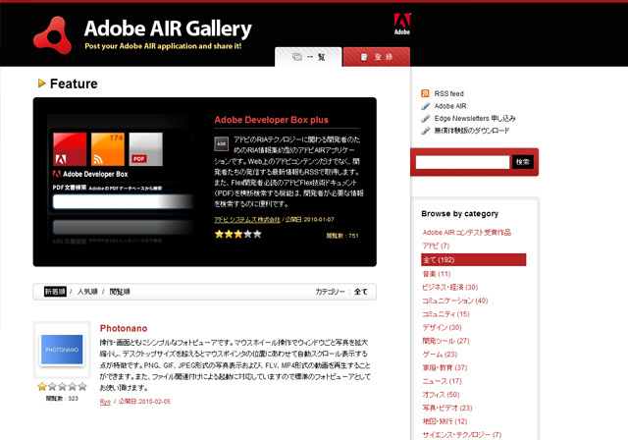628x440 pixels.
Task: Browse Adobe AIR コンテスト受賞作品 category
Action: [467, 232]
